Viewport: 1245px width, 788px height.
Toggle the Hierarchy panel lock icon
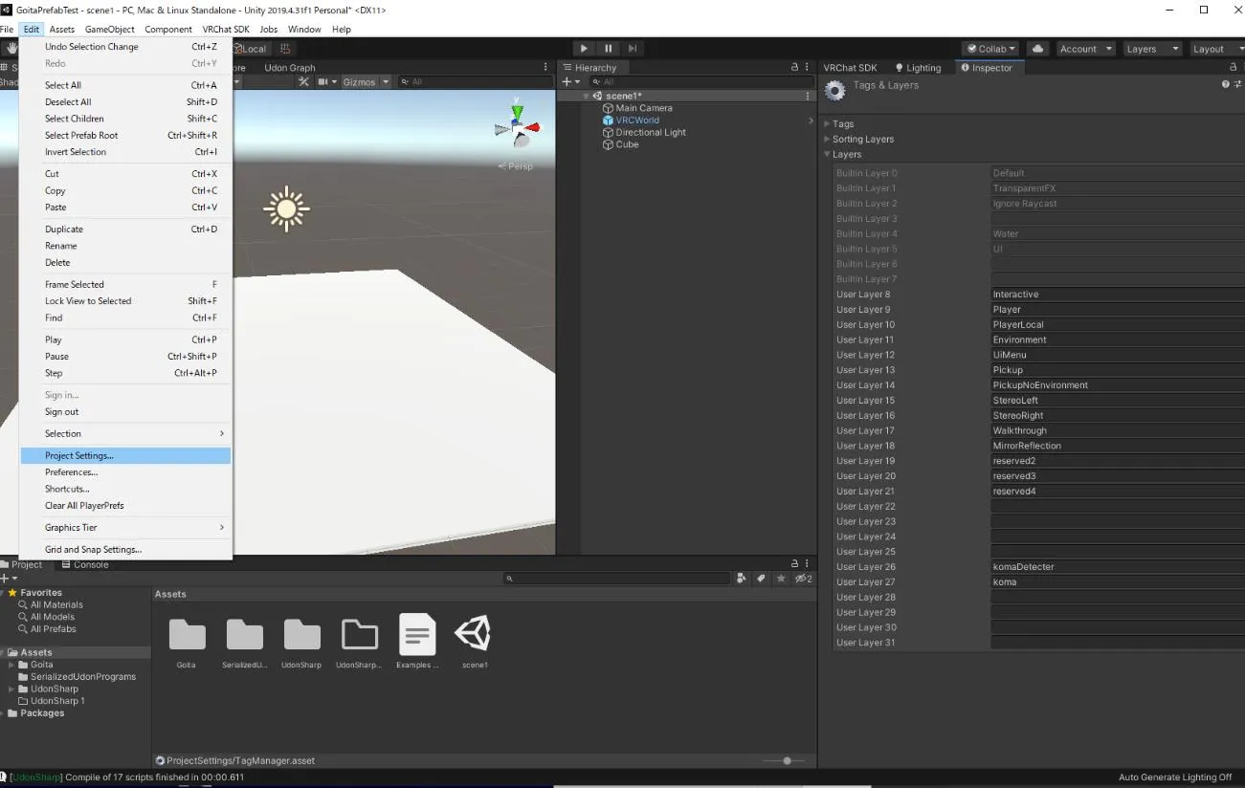tap(794, 68)
